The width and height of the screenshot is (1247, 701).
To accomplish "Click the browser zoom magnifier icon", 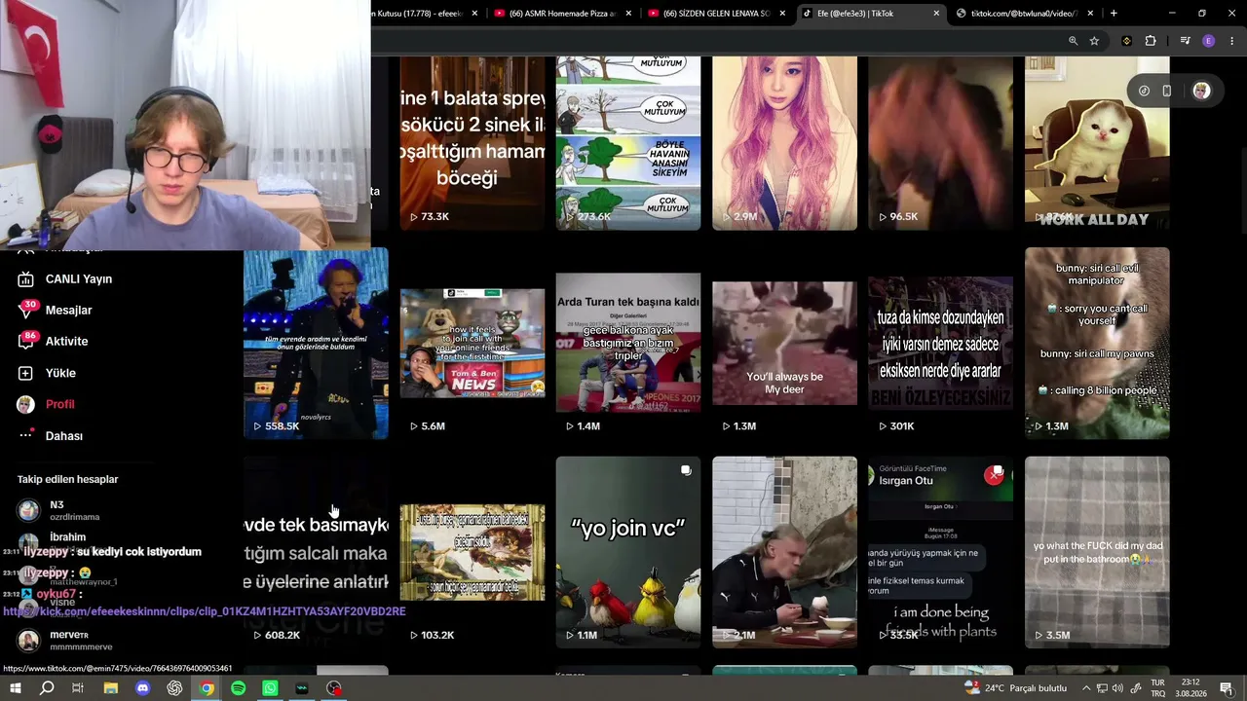I will (1073, 41).
